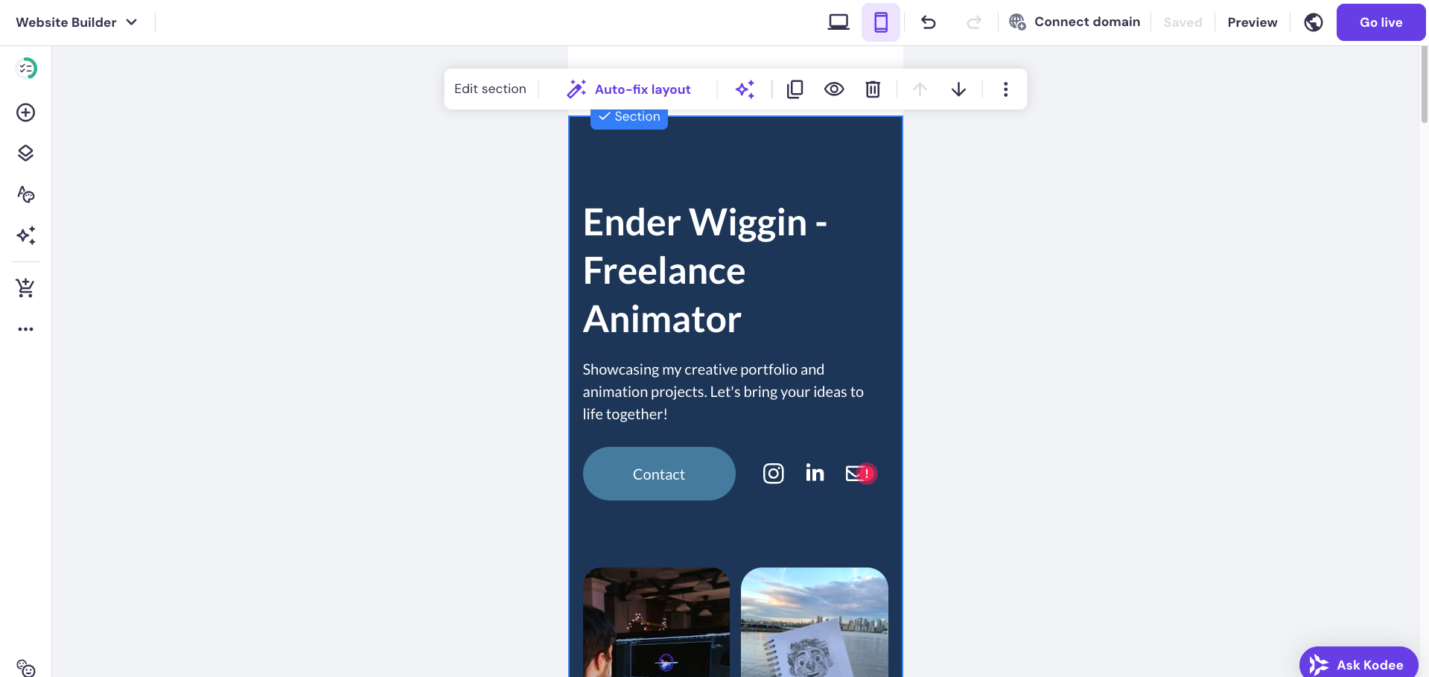Open the Add elements plus icon
The height and width of the screenshot is (677, 1429).
click(25, 112)
